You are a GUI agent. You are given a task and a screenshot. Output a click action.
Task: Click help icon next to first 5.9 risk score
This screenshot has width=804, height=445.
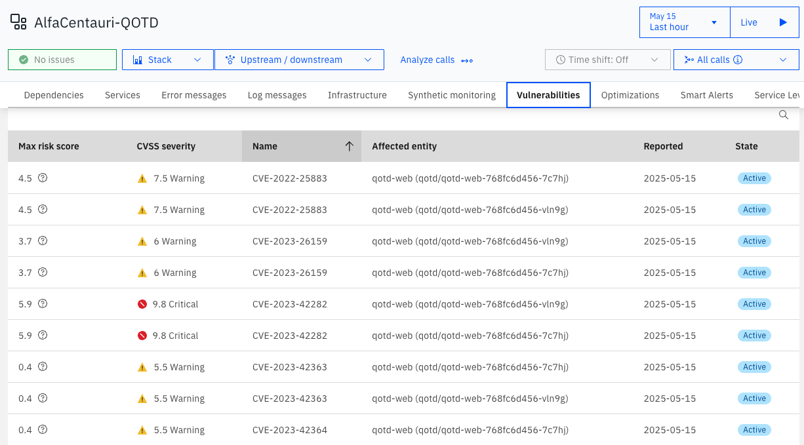coord(43,304)
